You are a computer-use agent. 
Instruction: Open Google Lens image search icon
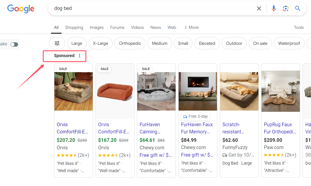pyautogui.click(x=285, y=8)
